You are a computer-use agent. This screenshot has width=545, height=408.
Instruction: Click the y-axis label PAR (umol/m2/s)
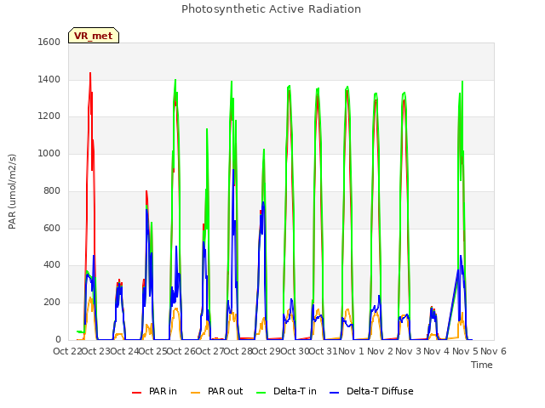pyautogui.click(x=12, y=191)
